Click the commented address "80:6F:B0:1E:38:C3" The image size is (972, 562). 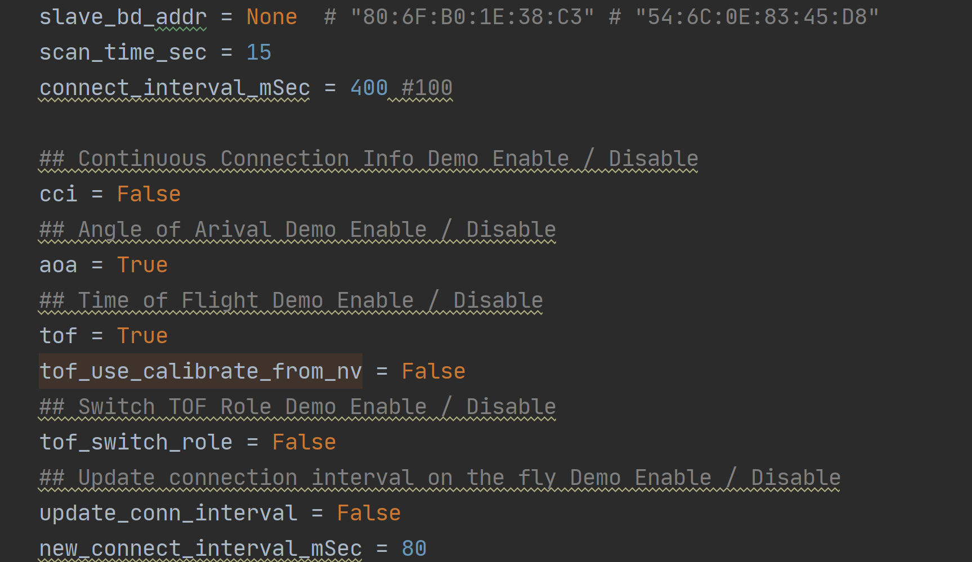[472, 17]
